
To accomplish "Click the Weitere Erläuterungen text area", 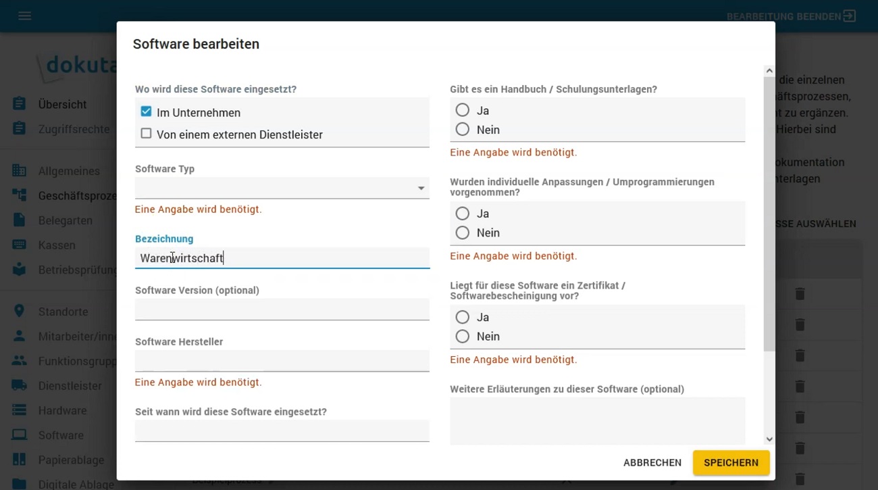I will point(598,420).
